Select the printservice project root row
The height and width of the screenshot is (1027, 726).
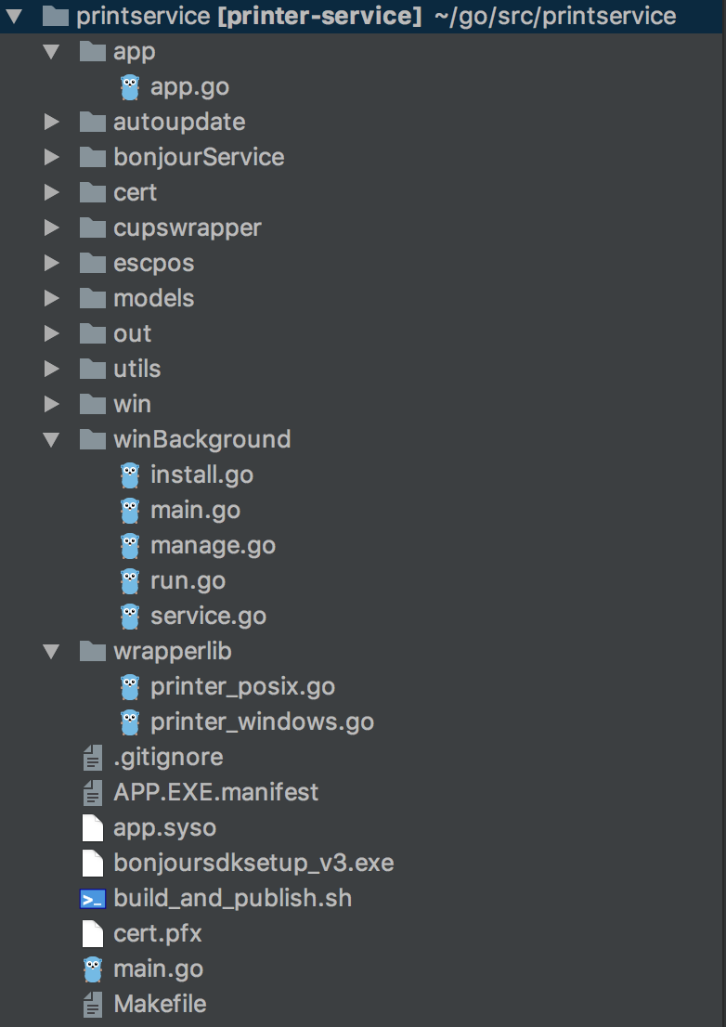(176, 16)
